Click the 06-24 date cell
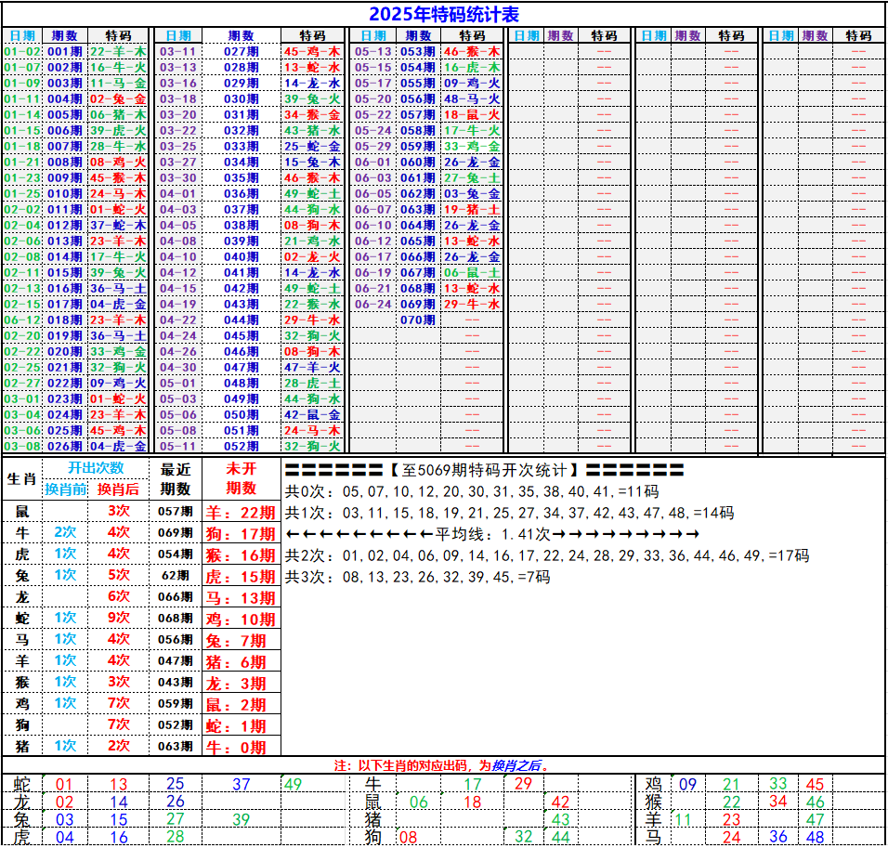The height and width of the screenshot is (848, 888). pyautogui.click(x=373, y=304)
